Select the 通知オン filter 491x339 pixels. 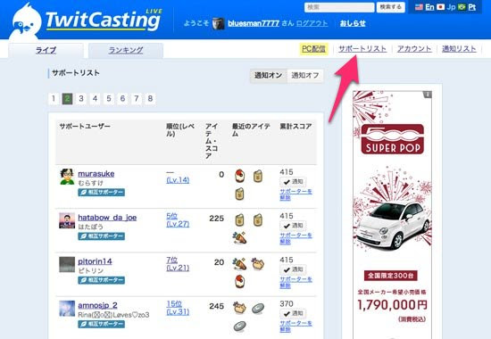coord(269,76)
